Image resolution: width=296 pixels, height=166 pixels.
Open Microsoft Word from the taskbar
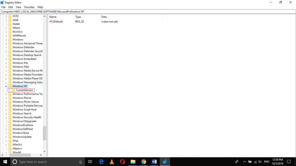coord(154,161)
